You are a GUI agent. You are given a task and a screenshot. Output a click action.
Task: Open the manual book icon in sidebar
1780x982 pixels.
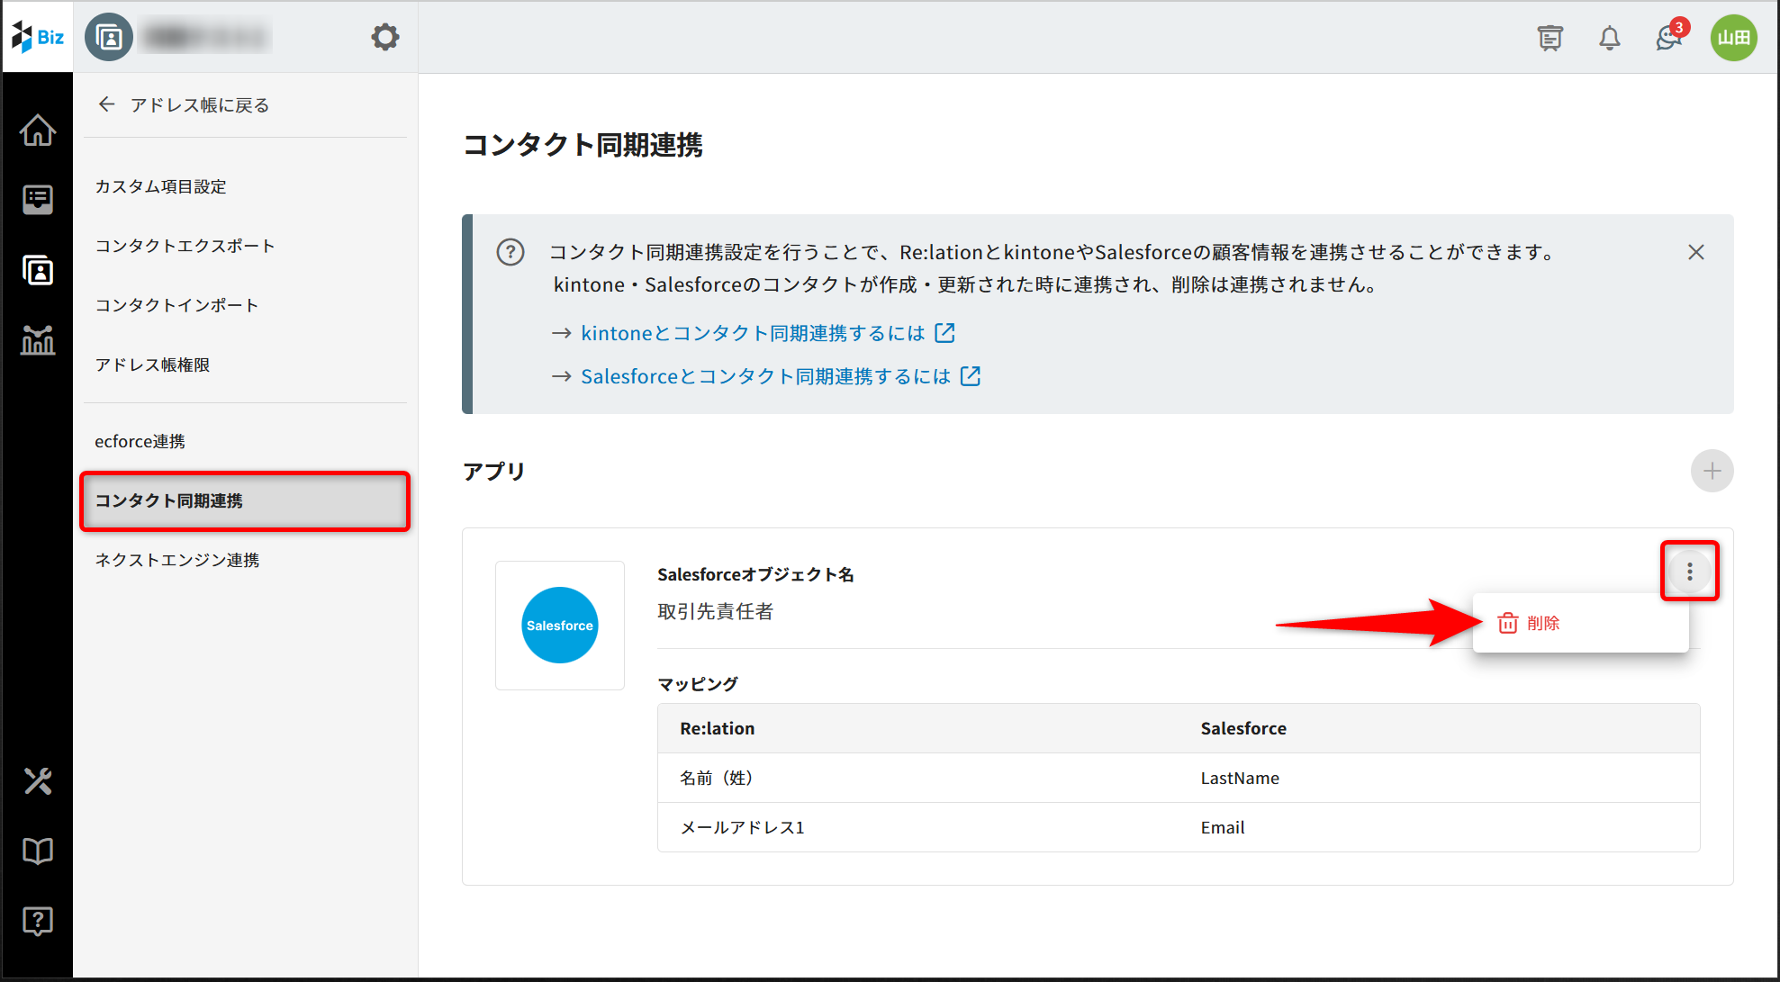[x=38, y=851]
